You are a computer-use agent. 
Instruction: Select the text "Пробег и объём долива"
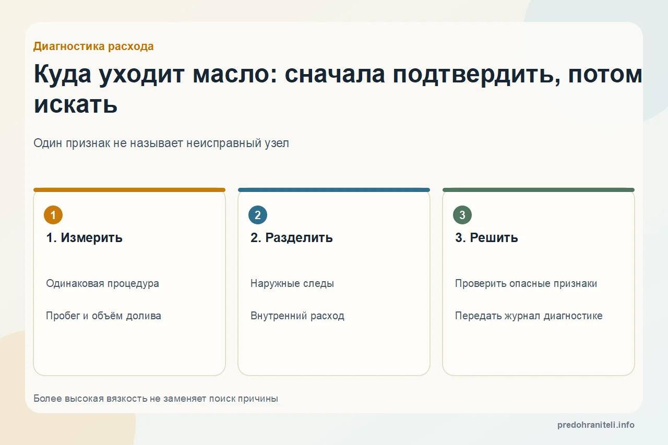click(x=103, y=316)
